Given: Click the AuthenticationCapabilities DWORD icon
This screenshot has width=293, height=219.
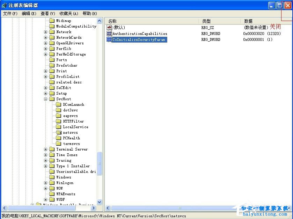Looking at the screenshot, I should click(x=109, y=33).
